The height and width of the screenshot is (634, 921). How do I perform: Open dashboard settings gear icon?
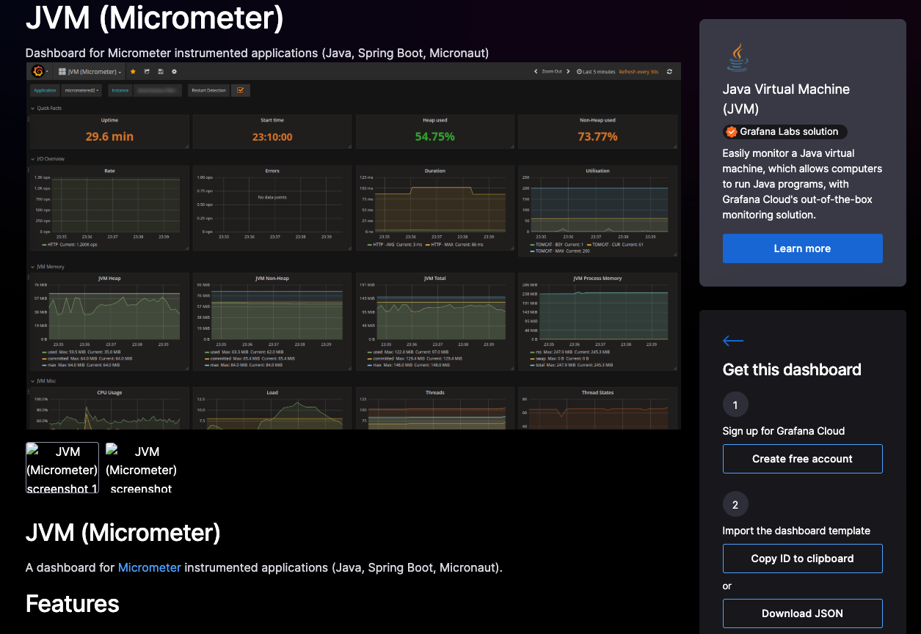pyautogui.click(x=174, y=72)
